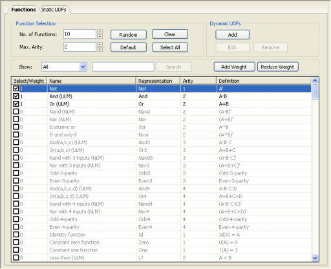Click the Random button
The width and height of the screenshot is (331, 269).
[x=129, y=35]
